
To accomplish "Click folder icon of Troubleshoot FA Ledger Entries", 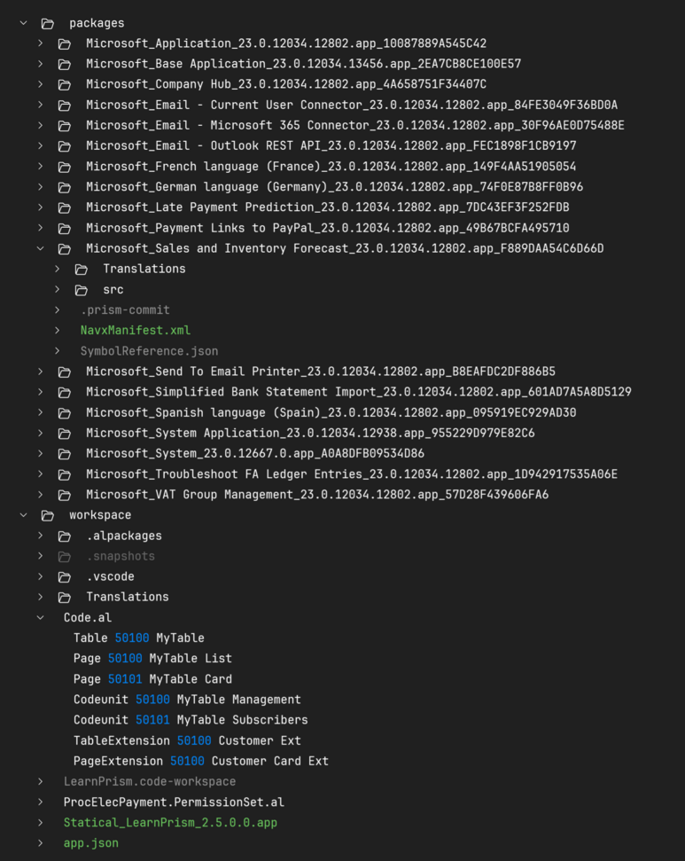I will click(65, 474).
